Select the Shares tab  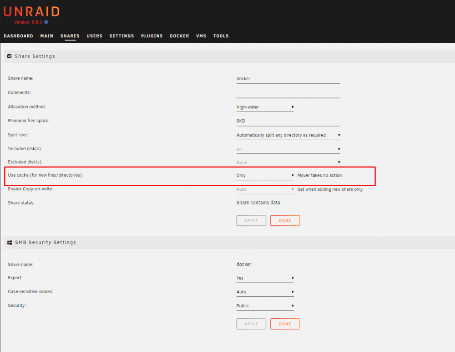click(70, 36)
